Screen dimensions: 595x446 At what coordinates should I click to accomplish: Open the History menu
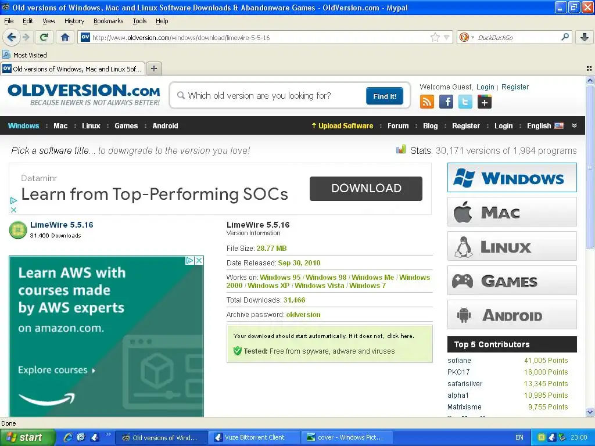(x=74, y=21)
